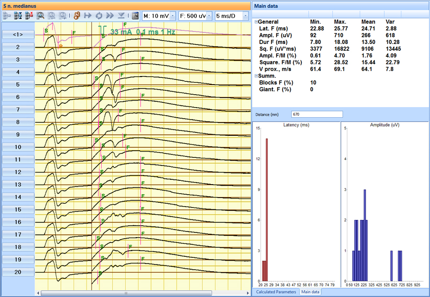Switch to the Main data tab
Image resolution: width=430 pixels, height=297 pixels.
pyautogui.click(x=311, y=292)
